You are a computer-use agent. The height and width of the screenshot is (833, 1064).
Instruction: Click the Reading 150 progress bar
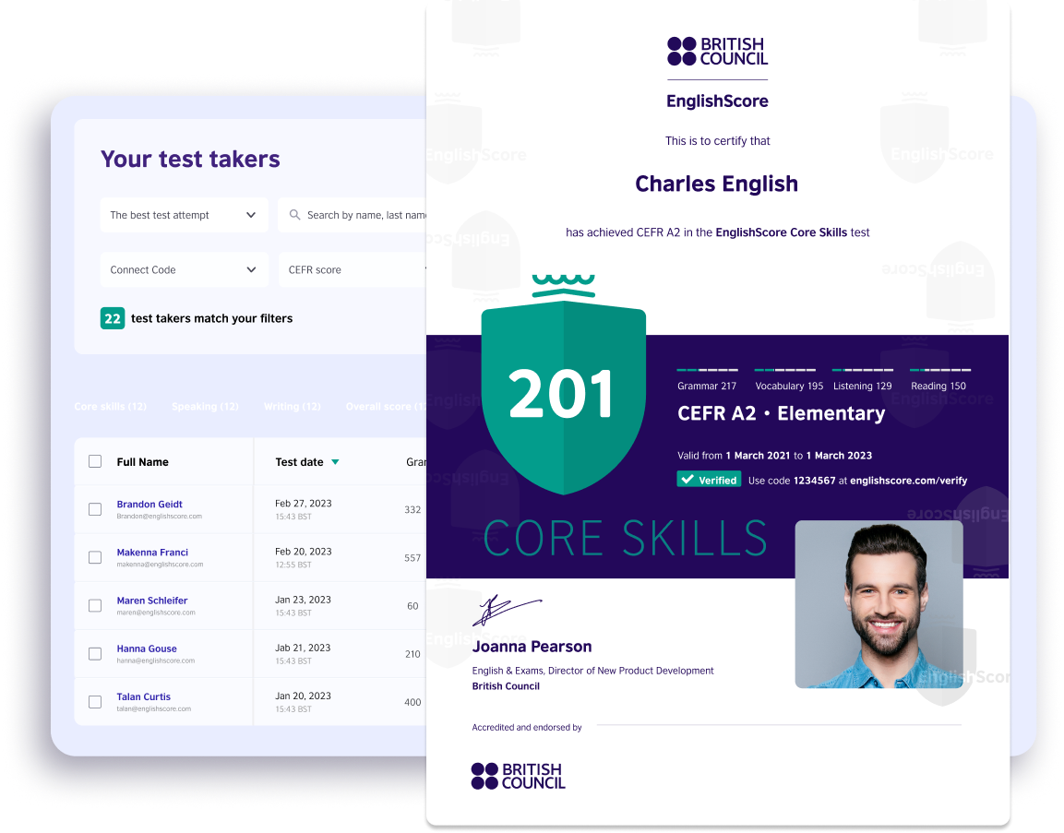click(x=940, y=370)
